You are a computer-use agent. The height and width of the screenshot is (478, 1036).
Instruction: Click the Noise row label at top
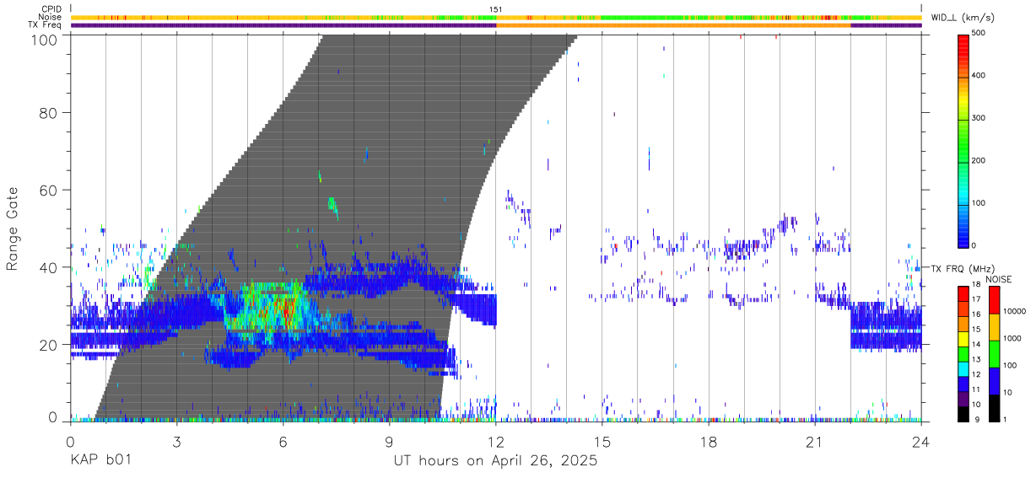[51, 17]
